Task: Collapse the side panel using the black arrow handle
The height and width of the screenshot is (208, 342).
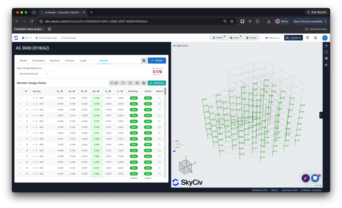Action: tap(321, 115)
